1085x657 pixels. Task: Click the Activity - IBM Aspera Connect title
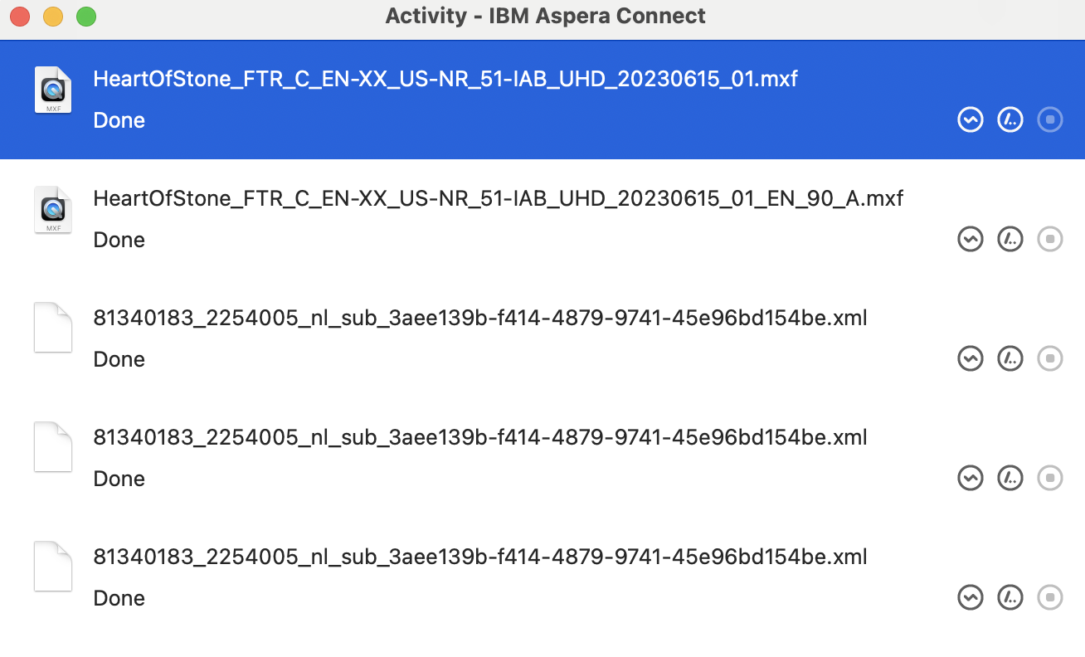(545, 16)
